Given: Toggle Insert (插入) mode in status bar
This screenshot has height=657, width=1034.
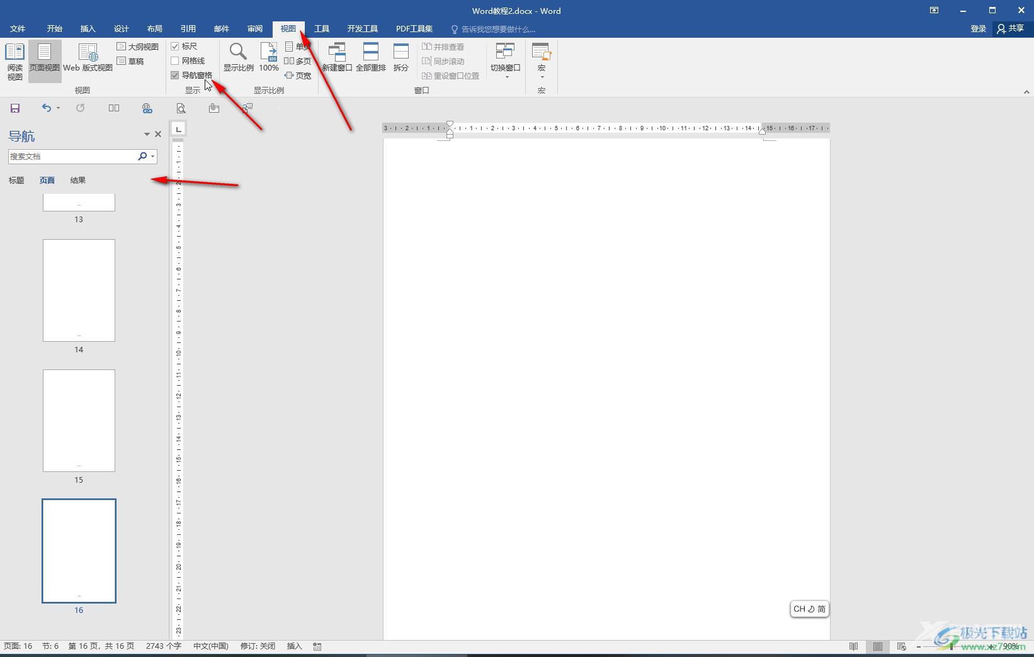Looking at the screenshot, I should click(295, 646).
